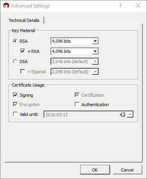Clear the expiry date with backspace icon
Viewport: 147px width, 179px height.
122,115
